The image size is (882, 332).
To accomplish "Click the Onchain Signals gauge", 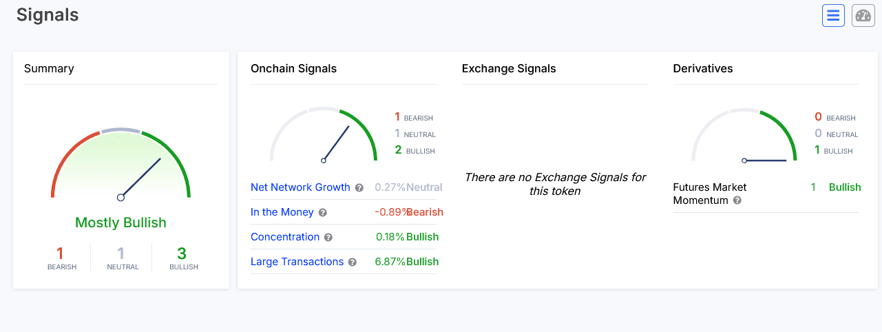I will [324, 136].
